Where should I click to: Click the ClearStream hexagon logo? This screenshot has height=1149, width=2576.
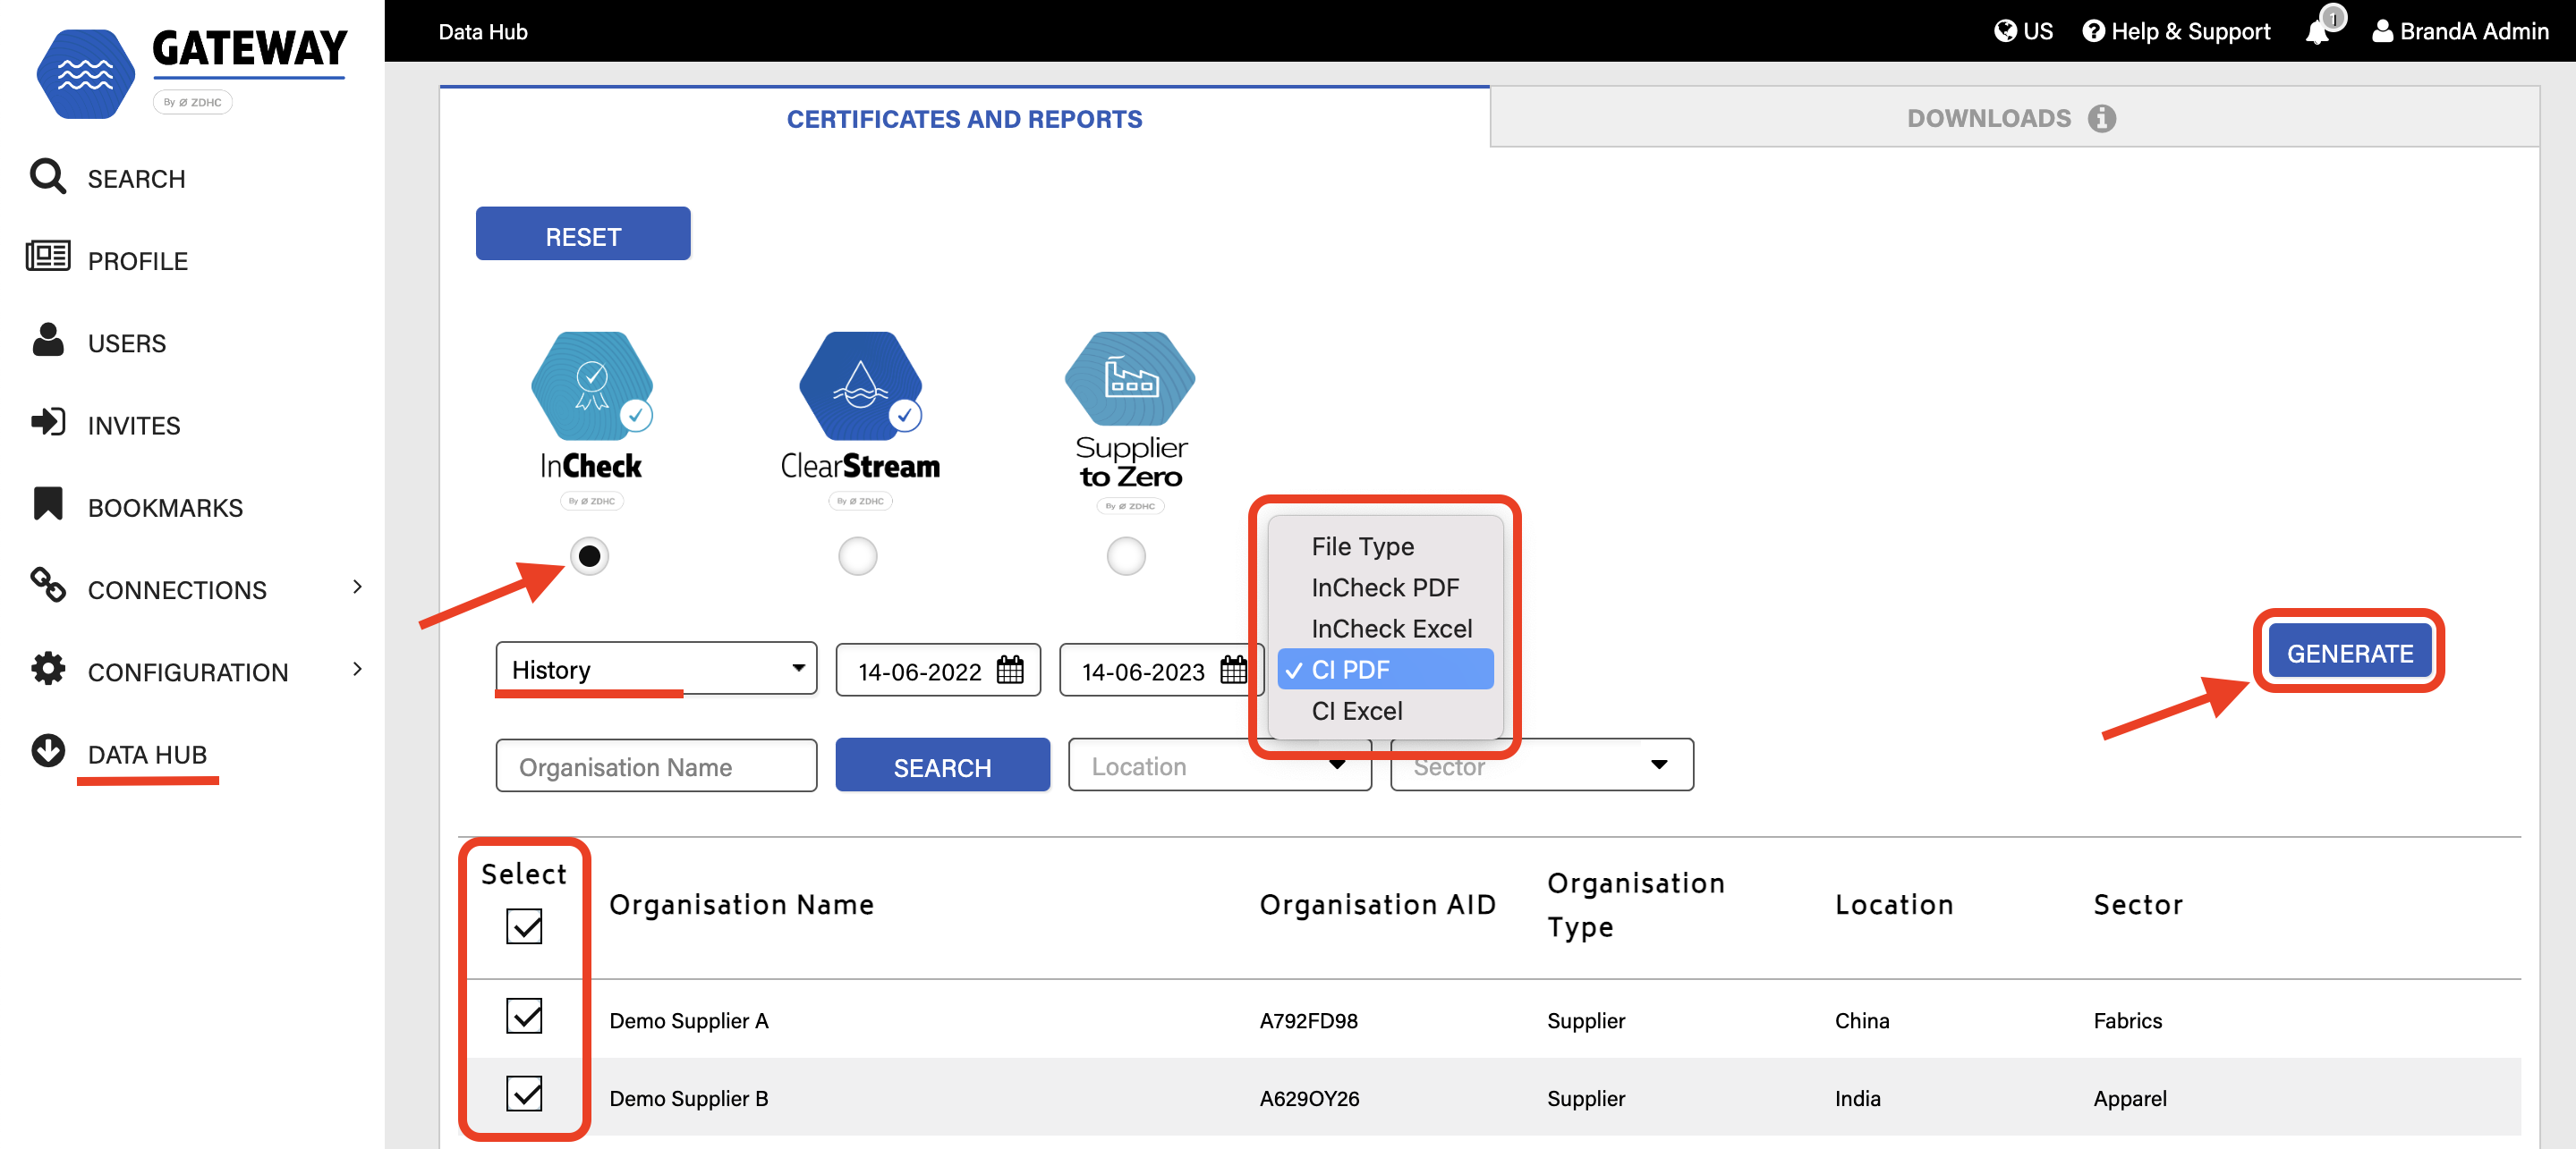tap(859, 385)
